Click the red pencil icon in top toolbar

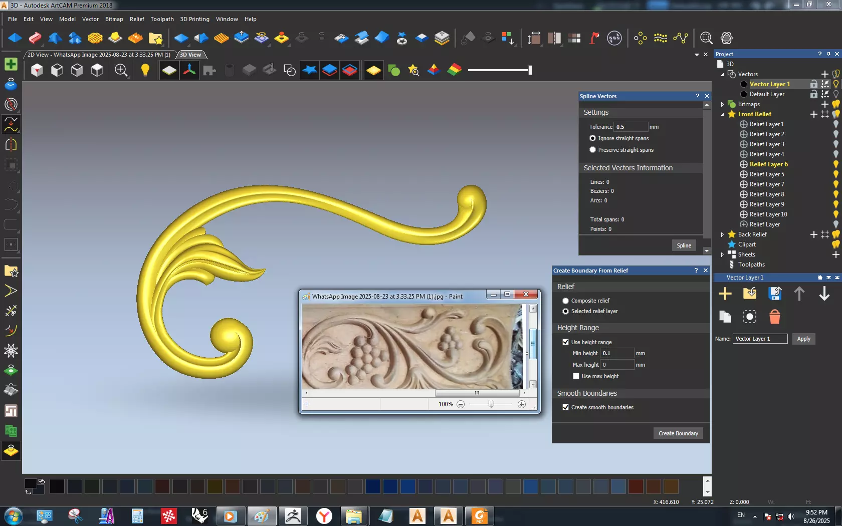tap(35, 38)
